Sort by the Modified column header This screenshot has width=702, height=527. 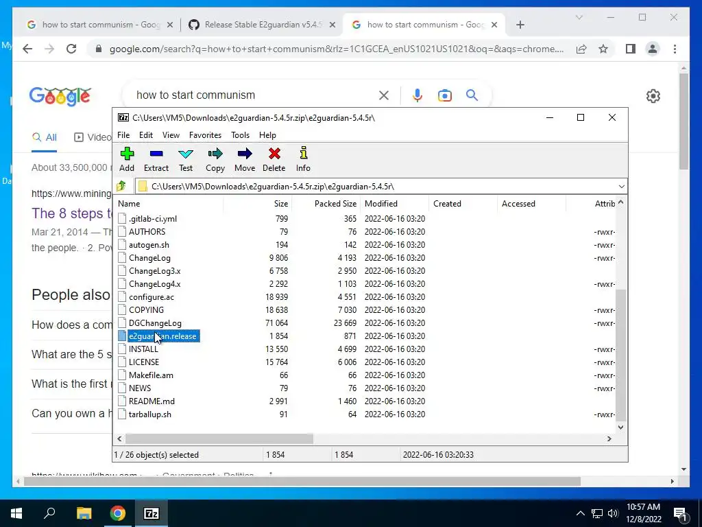(381, 203)
